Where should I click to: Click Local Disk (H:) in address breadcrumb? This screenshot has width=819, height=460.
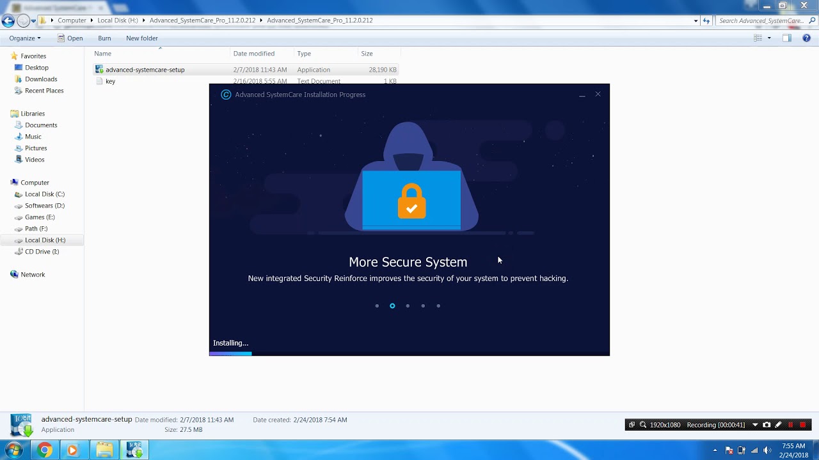click(117, 20)
